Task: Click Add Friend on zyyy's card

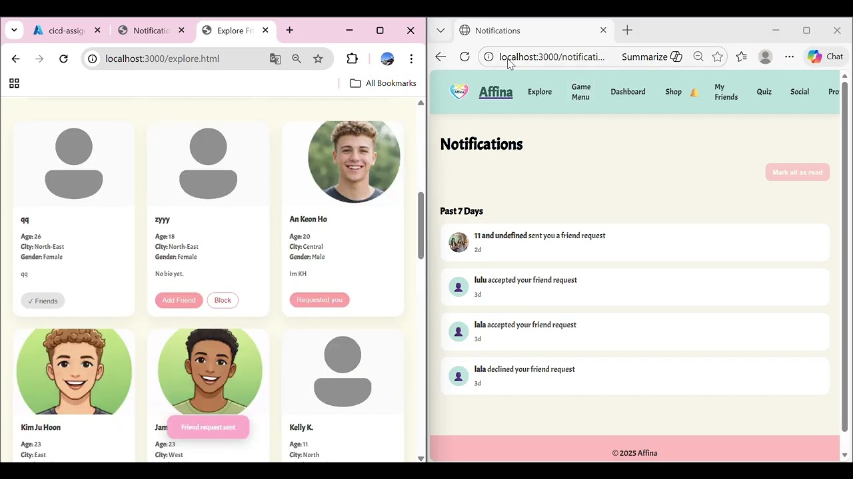Action: (179, 300)
